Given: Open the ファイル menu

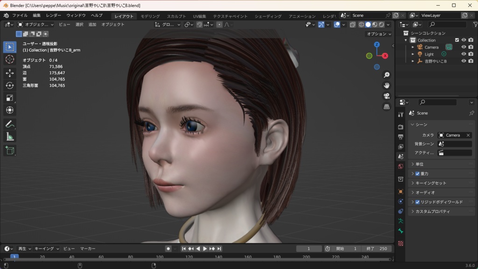Looking at the screenshot, I should [20, 15].
